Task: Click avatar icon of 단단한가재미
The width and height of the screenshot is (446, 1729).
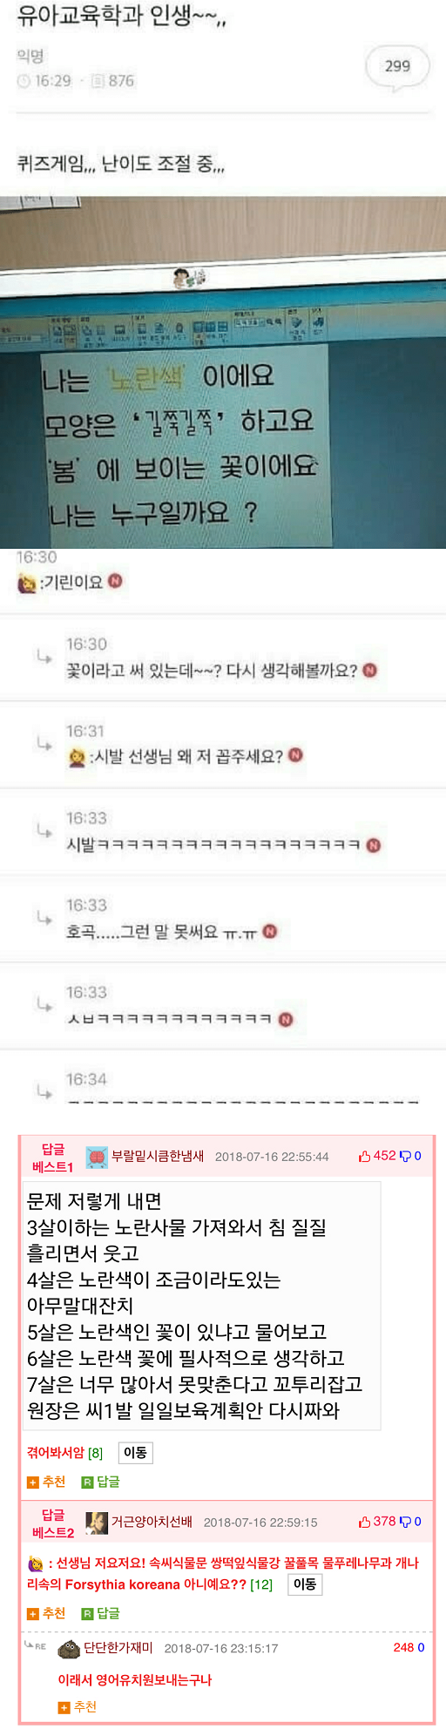Action: coord(69,1648)
